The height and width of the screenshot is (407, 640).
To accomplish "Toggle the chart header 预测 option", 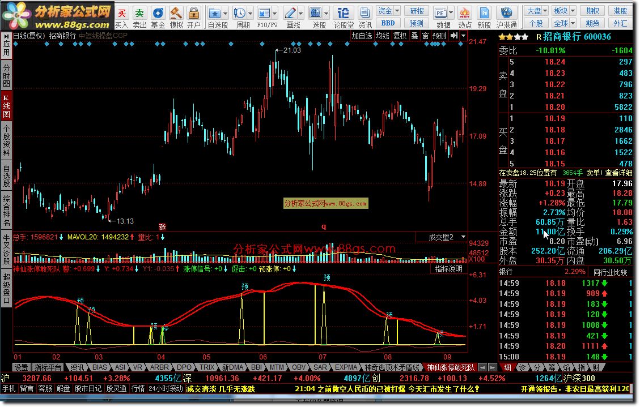I will click(x=439, y=36).
